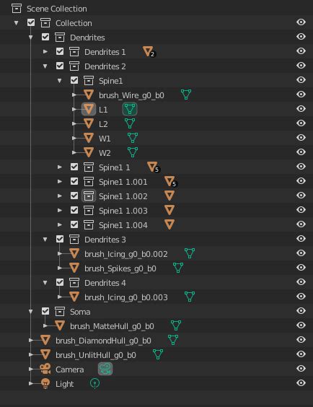313x407 pixels.
Task: Uncheck the Soma collection checkbox
Action: tap(45, 311)
